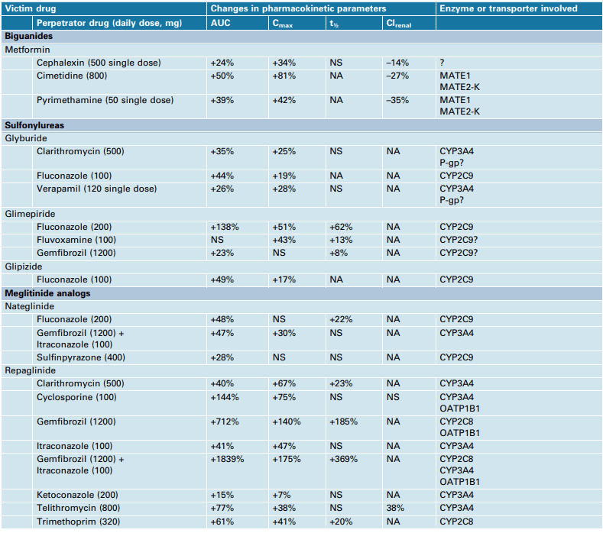Select the "+77%" AUC value for Telithromycin
Image resolution: width=603 pixels, height=533 pixels.
tap(222, 508)
